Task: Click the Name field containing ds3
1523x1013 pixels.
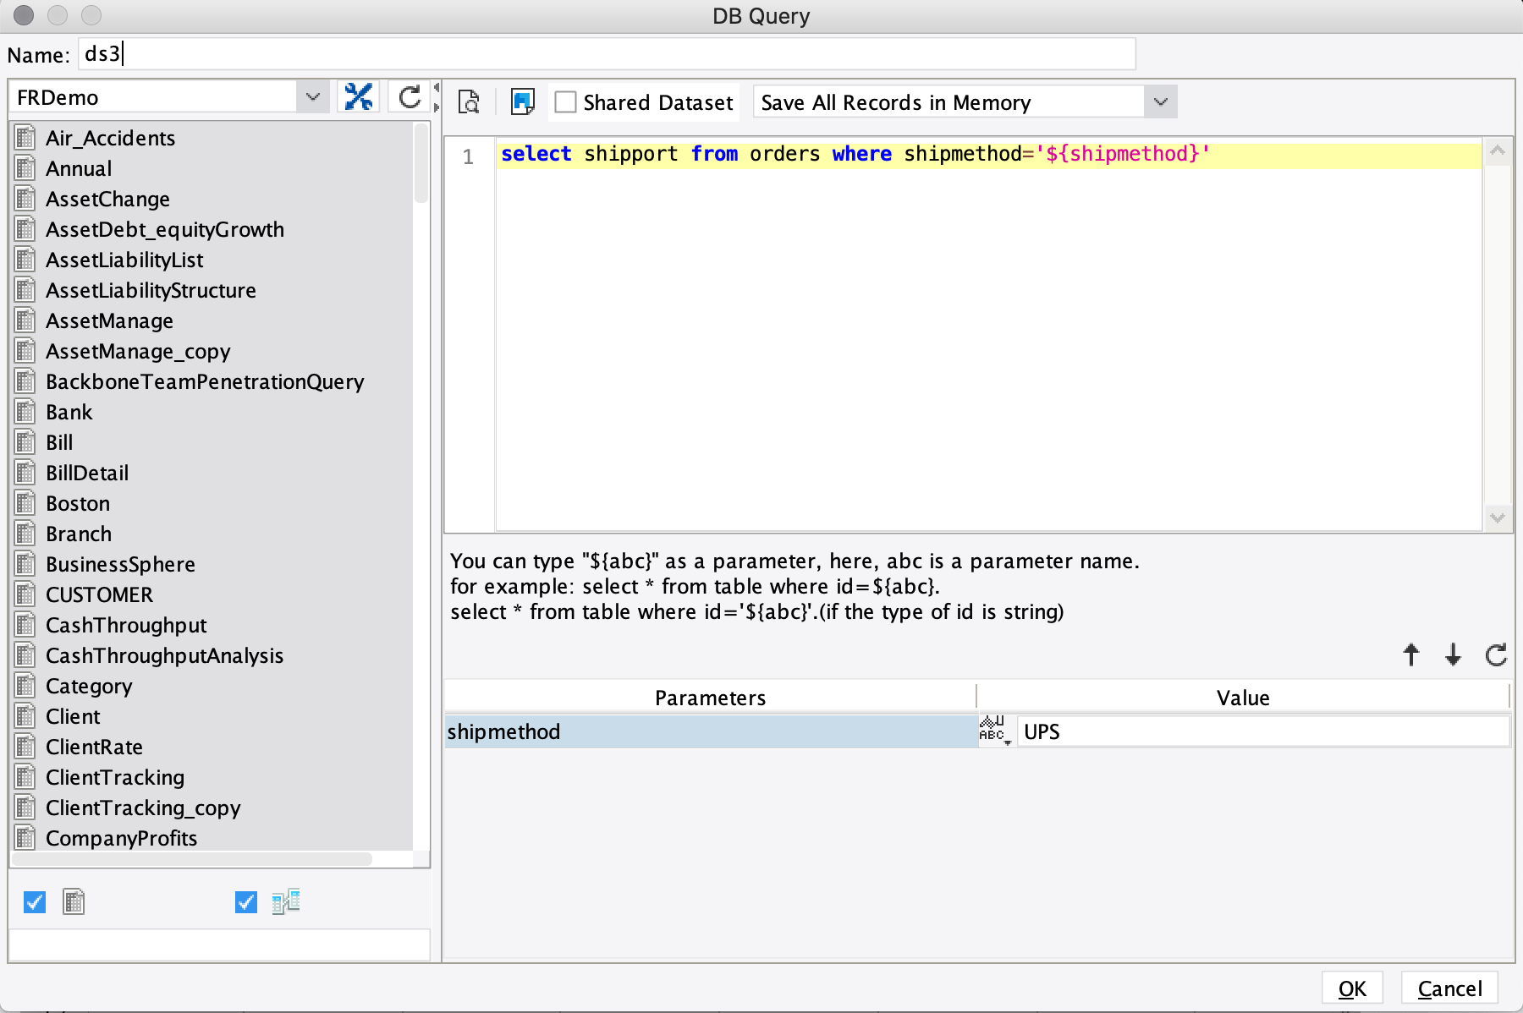Action: pos(607,54)
